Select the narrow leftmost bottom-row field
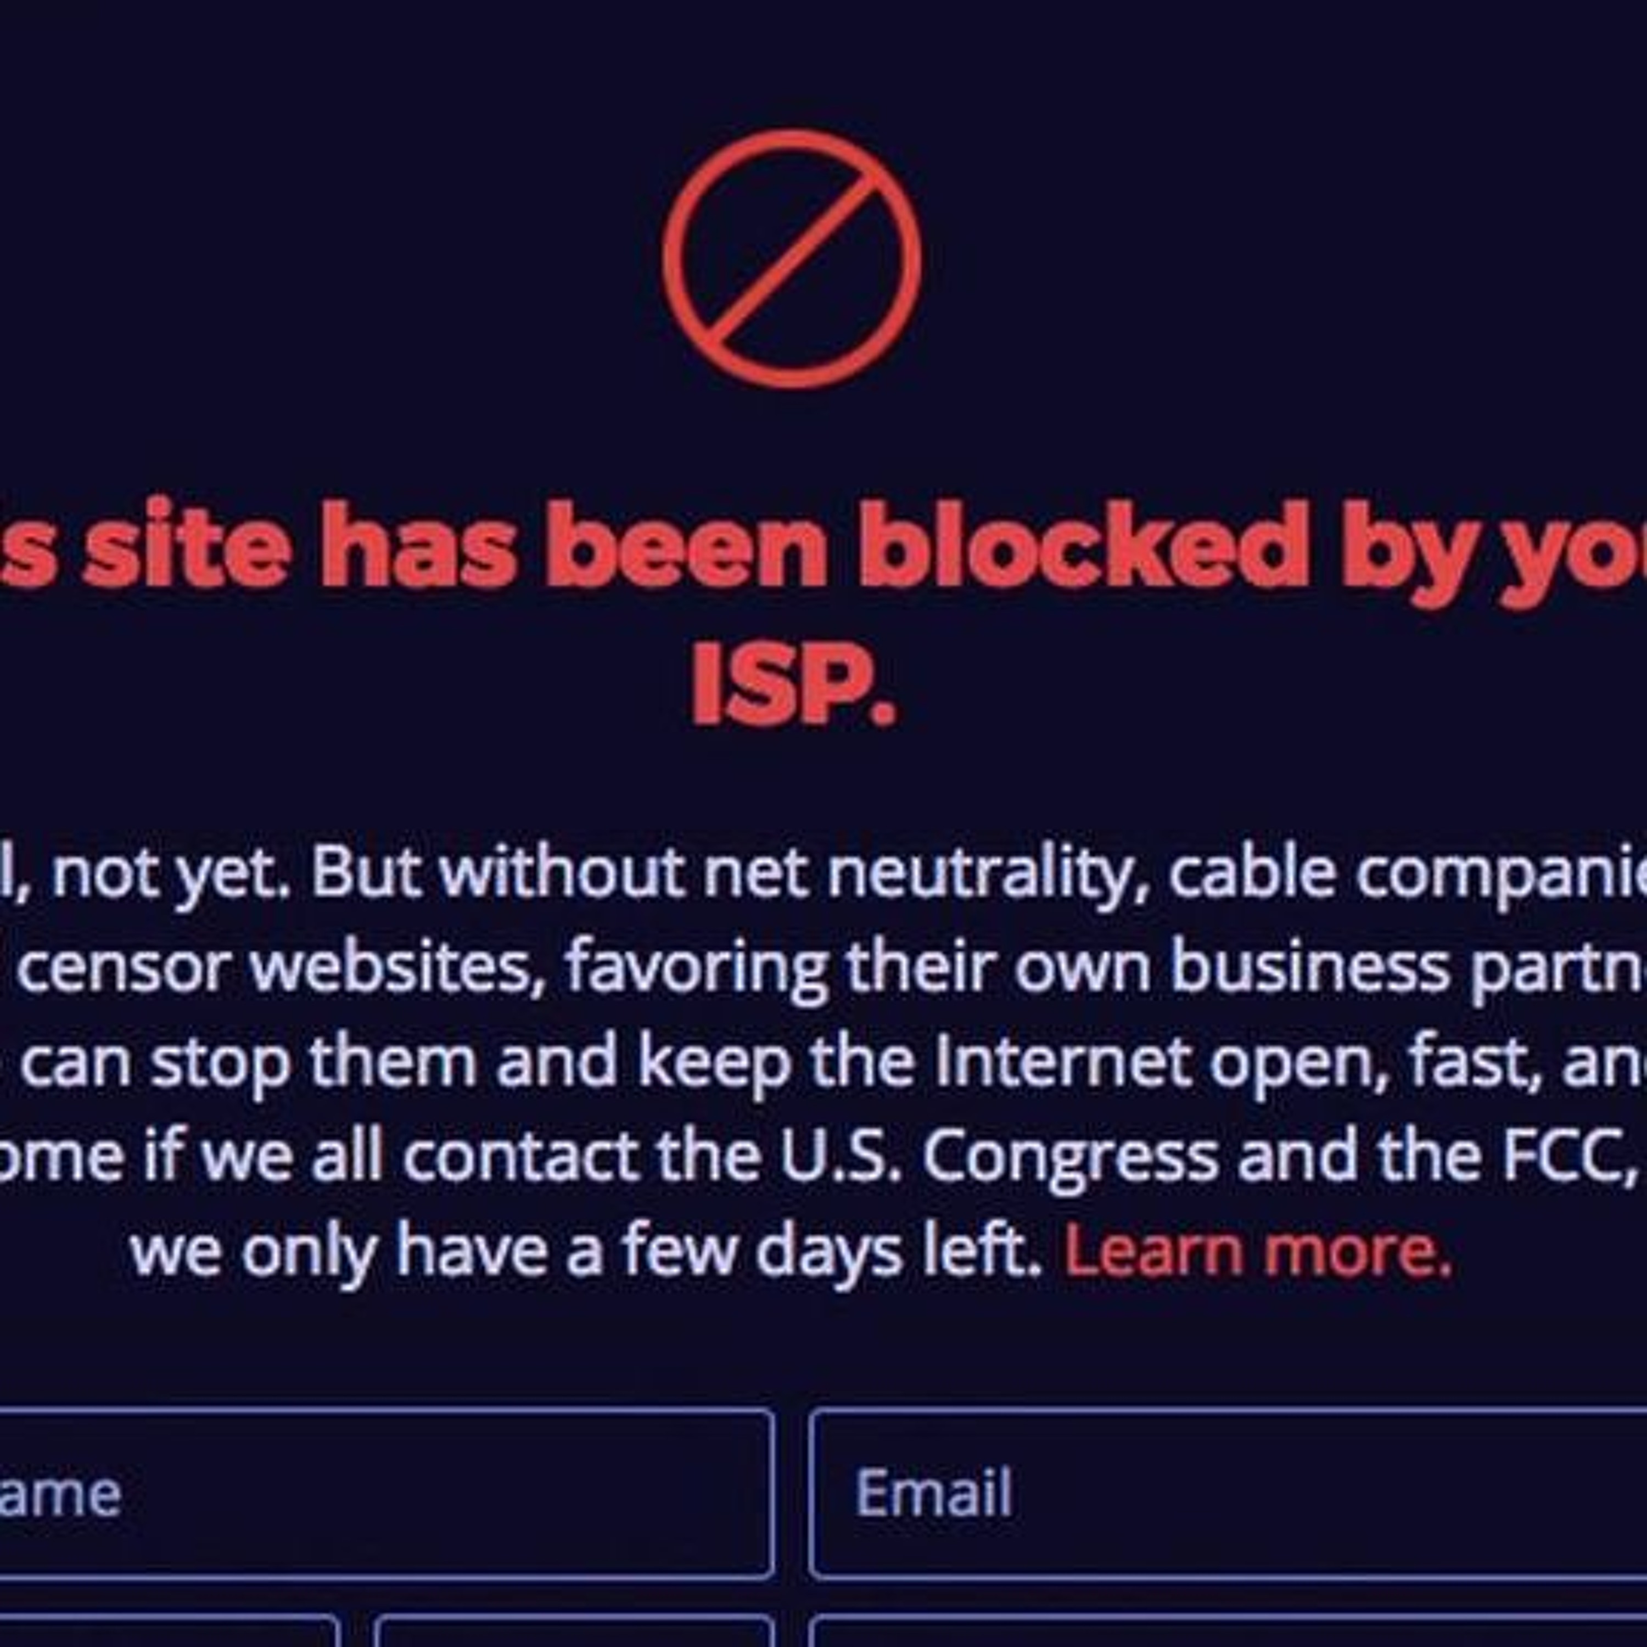Viewport: 1647px width, 1647px height. [x=166, y=1632]
